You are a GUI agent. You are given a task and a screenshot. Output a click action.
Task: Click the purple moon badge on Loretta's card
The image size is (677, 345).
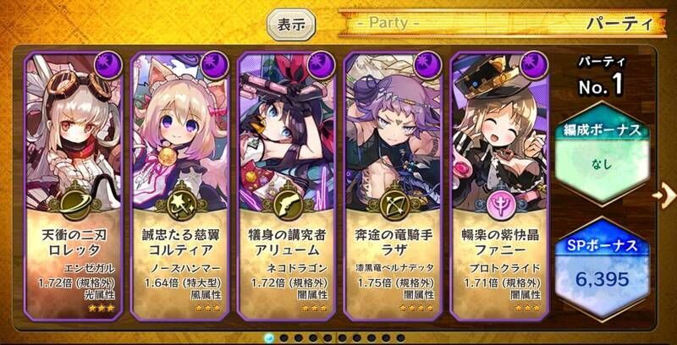click(x=108, y=66)
